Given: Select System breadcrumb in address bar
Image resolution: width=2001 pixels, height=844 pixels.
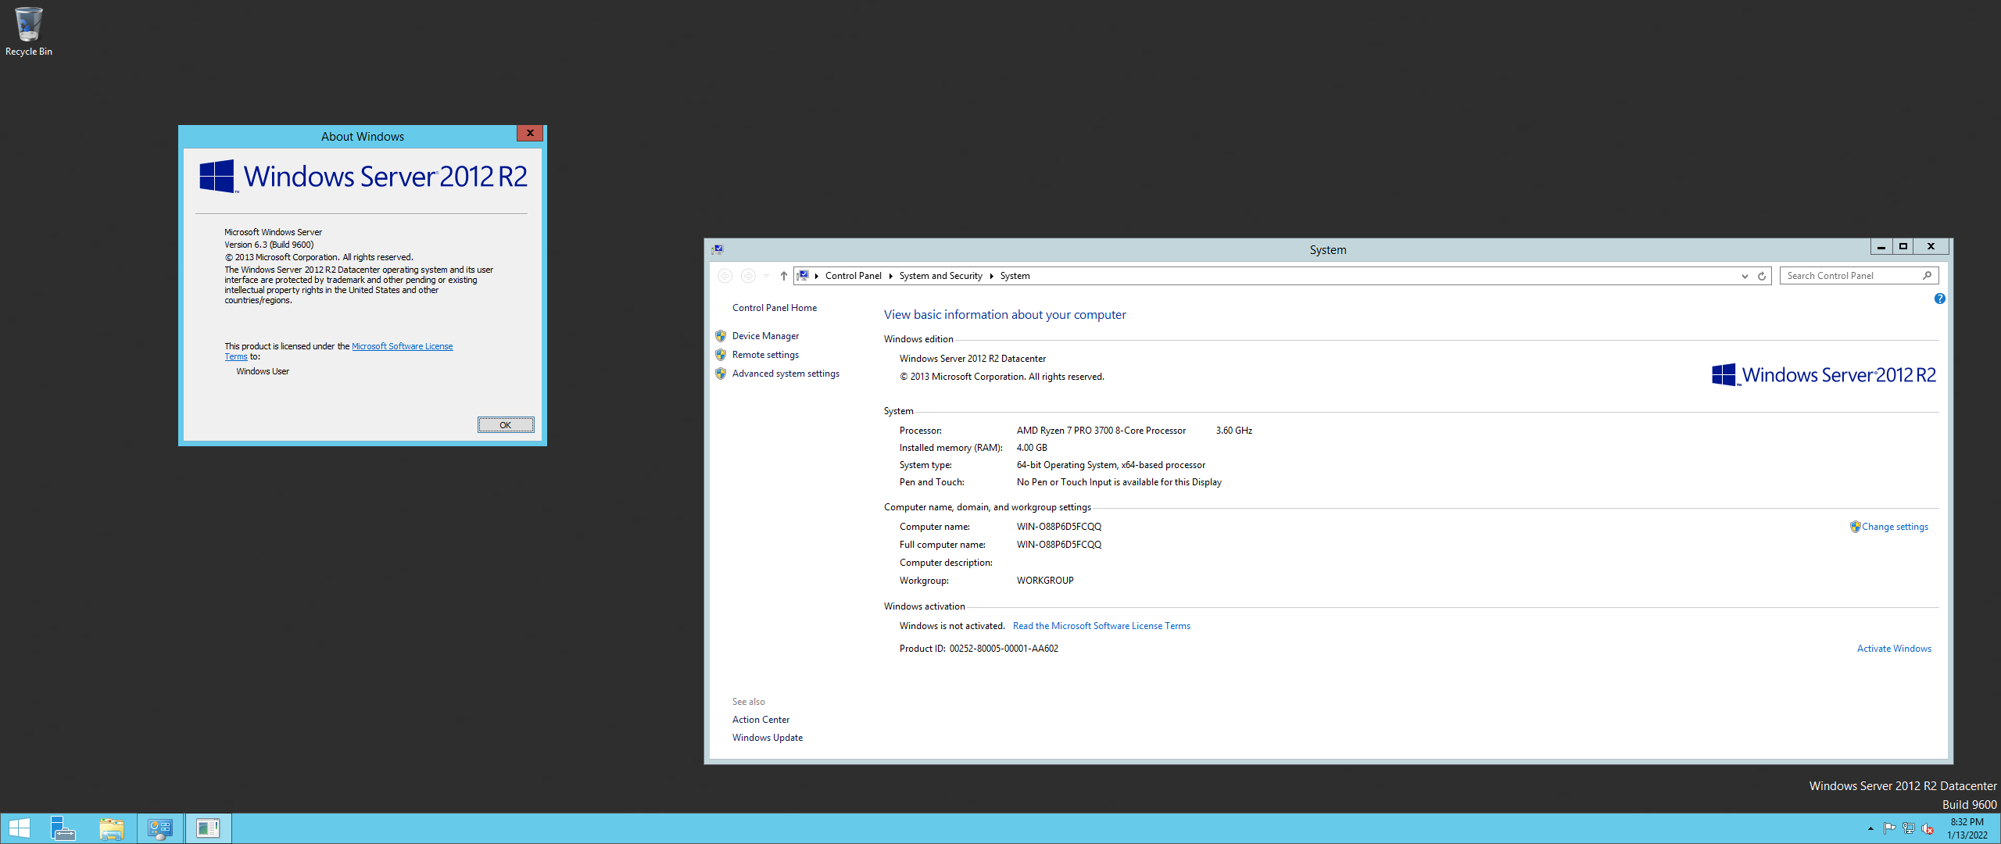Looking at the screenshot, I should point(1015,276).
